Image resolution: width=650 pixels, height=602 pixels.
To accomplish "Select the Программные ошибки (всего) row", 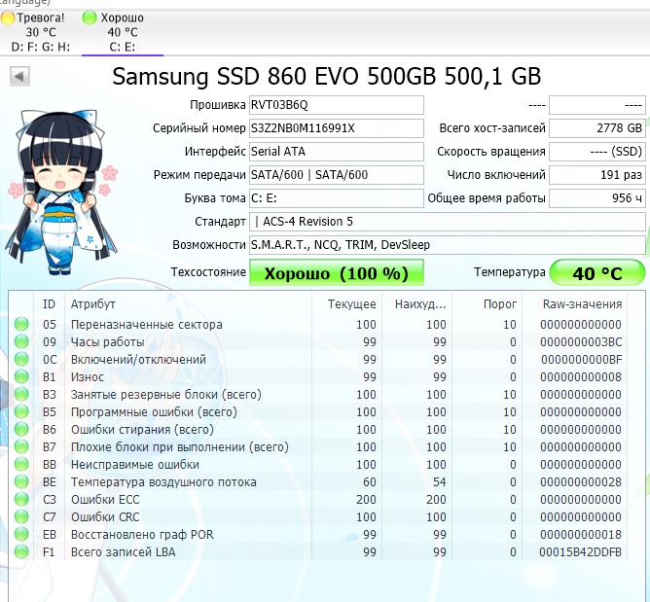I will point(318,411).
